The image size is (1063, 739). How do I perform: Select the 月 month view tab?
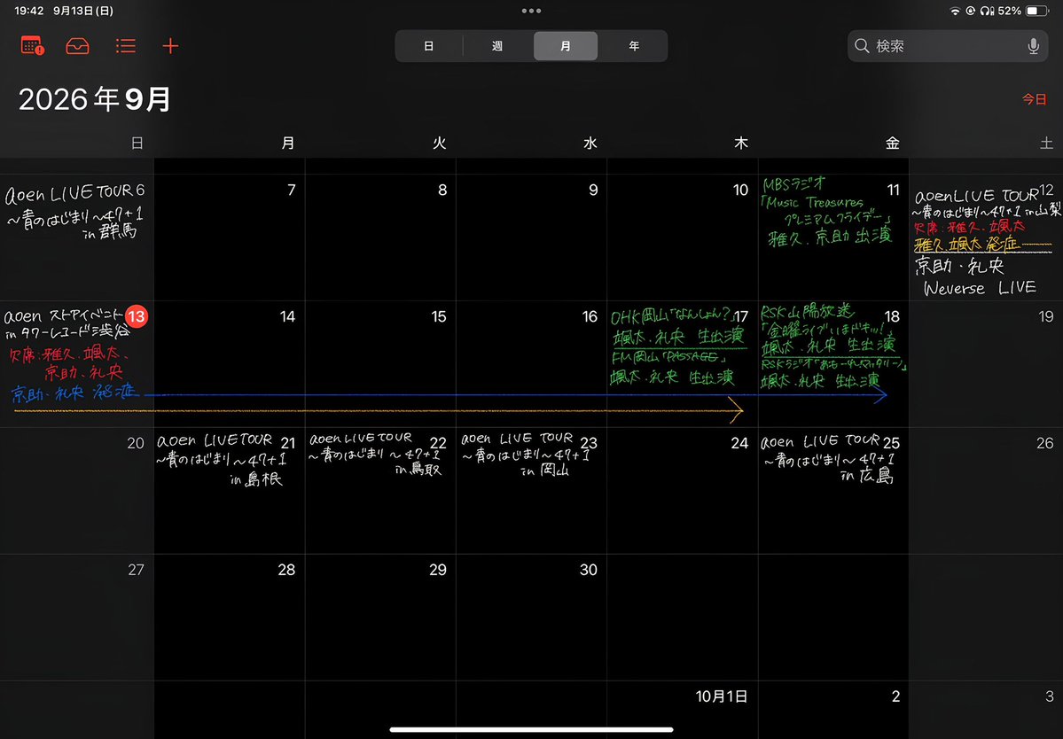[566, 46]
